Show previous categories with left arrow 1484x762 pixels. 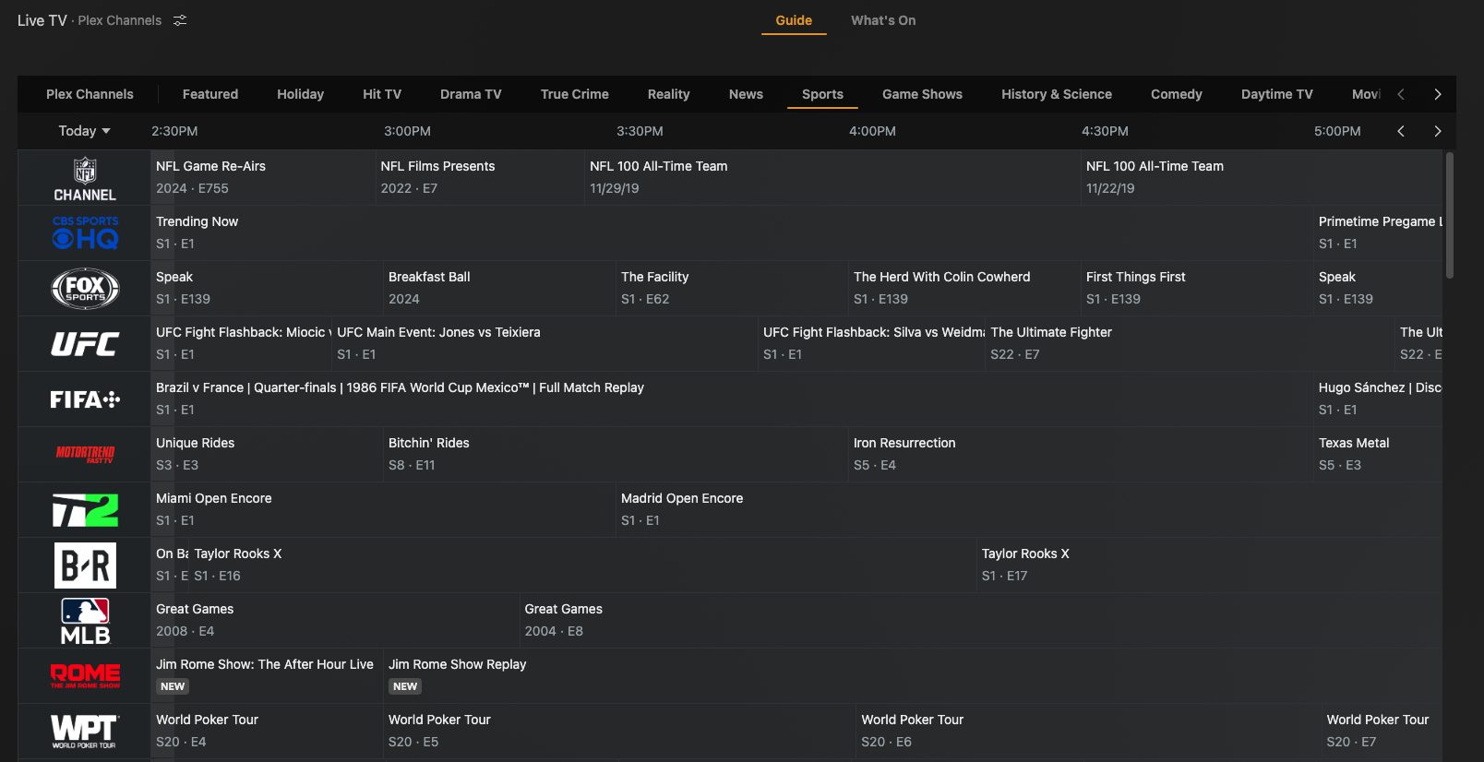pos(1401,94)
